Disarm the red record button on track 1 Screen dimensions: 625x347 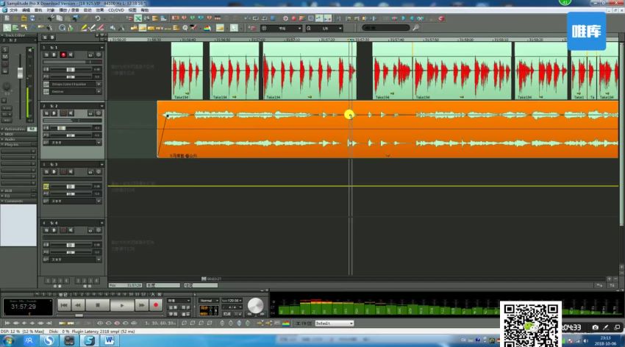tap(63, 54)
